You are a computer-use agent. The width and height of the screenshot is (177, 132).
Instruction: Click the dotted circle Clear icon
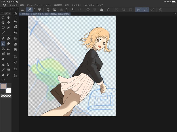(x=88, y=10)
